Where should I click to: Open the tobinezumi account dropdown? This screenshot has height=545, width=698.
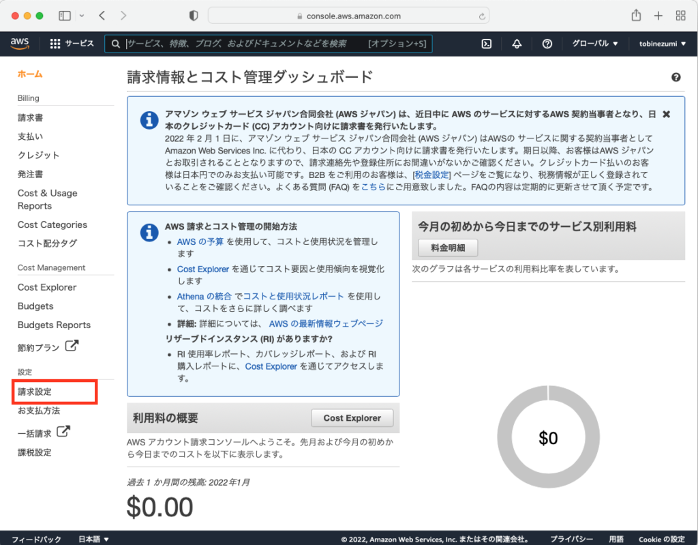pyautogui.click(x=662, y=44)
